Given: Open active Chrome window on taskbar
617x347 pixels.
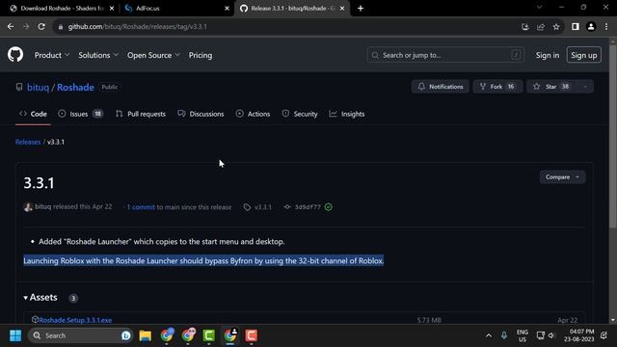Looking at the screenshot, I should pos(230,335).
